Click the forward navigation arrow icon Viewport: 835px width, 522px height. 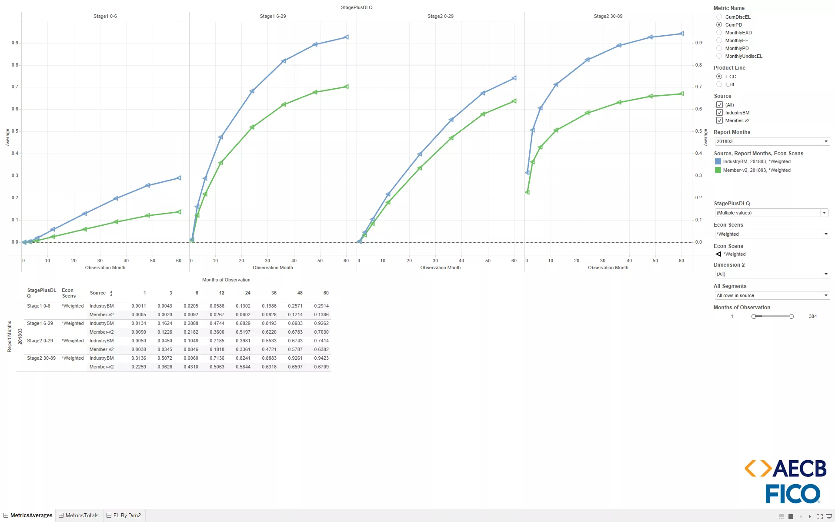(810, 516)
